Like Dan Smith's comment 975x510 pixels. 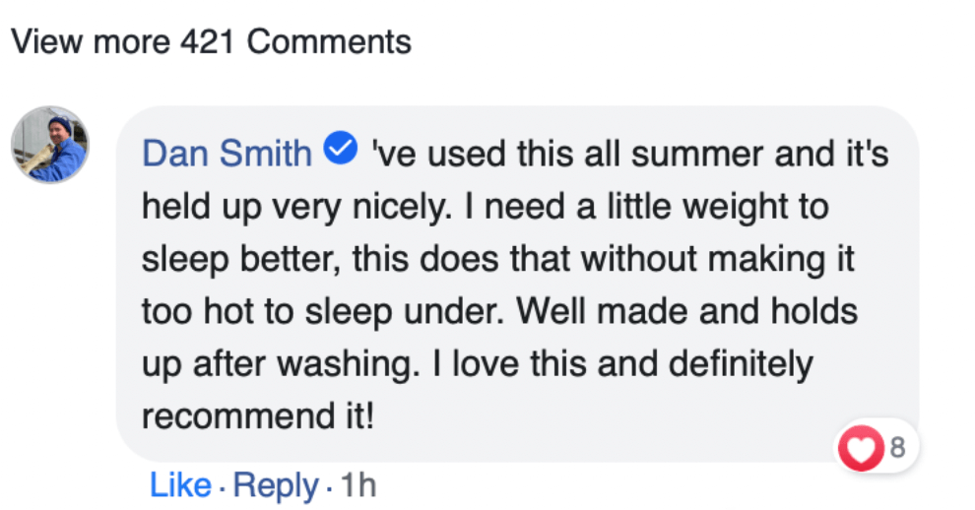(x=180, y=484)
